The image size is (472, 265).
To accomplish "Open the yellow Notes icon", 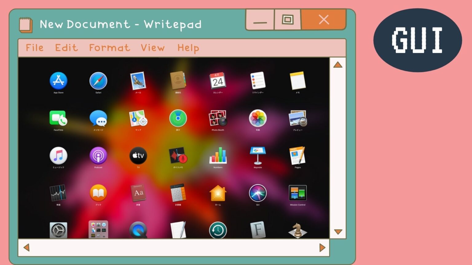I will pos(297,81).
